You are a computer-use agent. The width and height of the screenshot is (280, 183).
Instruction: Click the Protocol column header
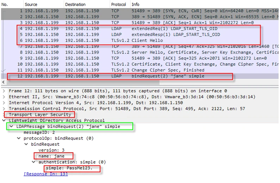point(119,4)
